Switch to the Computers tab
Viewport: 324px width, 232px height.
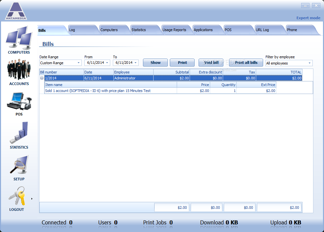click(114, 30)
